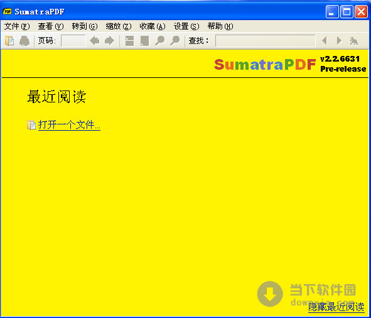Select the Fit single page icon
The image size is (371, 318).
(x=144, y=41)
